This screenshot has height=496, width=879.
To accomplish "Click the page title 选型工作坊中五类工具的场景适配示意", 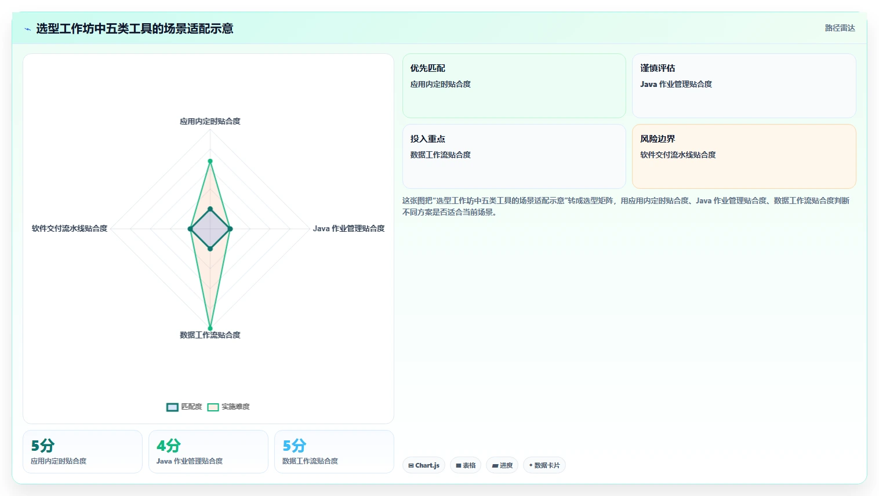I will pyautogui.click(x=135, y=28).
